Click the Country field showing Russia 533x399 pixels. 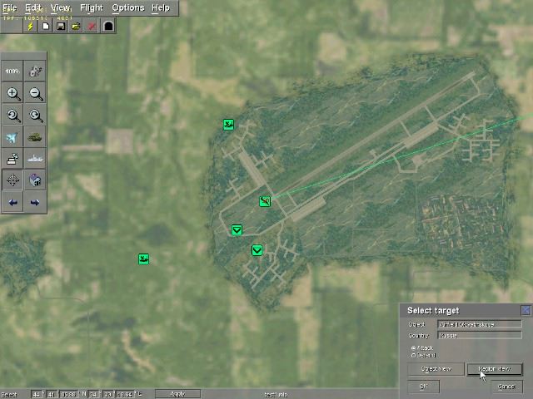[479, 335]
